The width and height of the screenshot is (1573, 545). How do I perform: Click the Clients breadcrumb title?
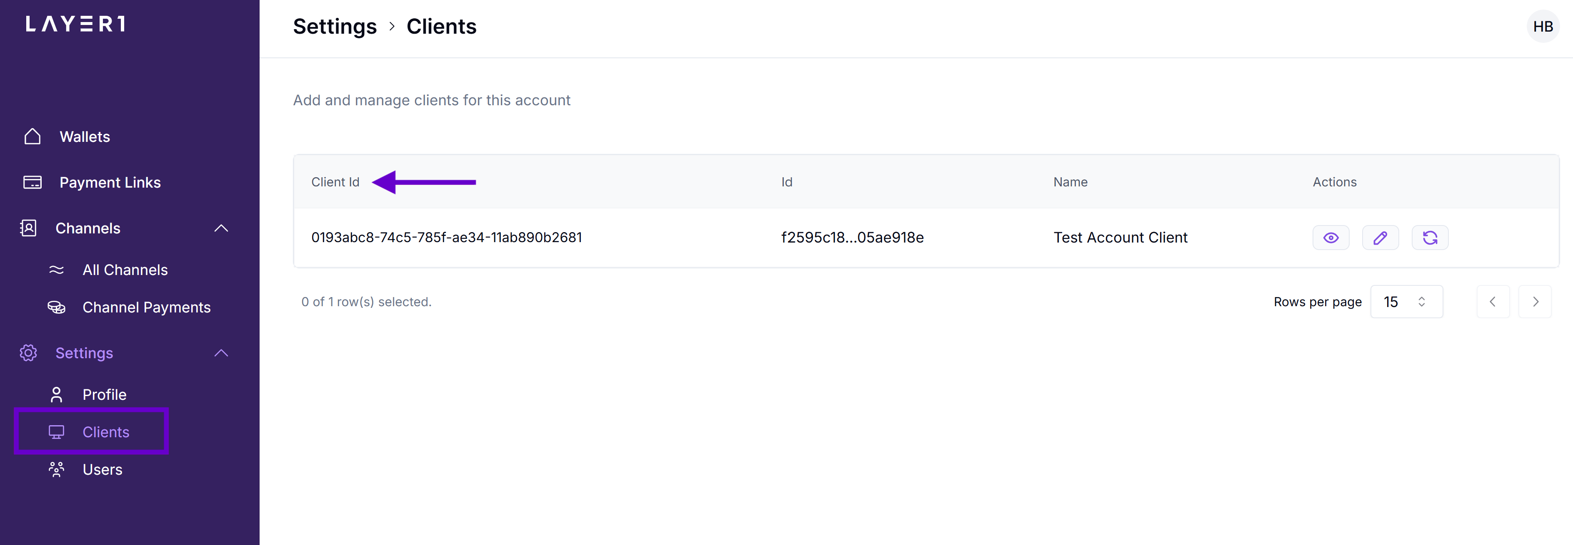click(x=441, y=26)
